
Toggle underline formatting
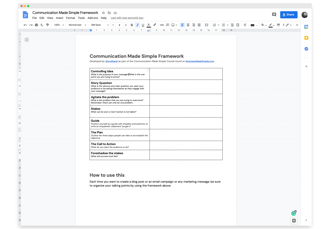point(143,25)
